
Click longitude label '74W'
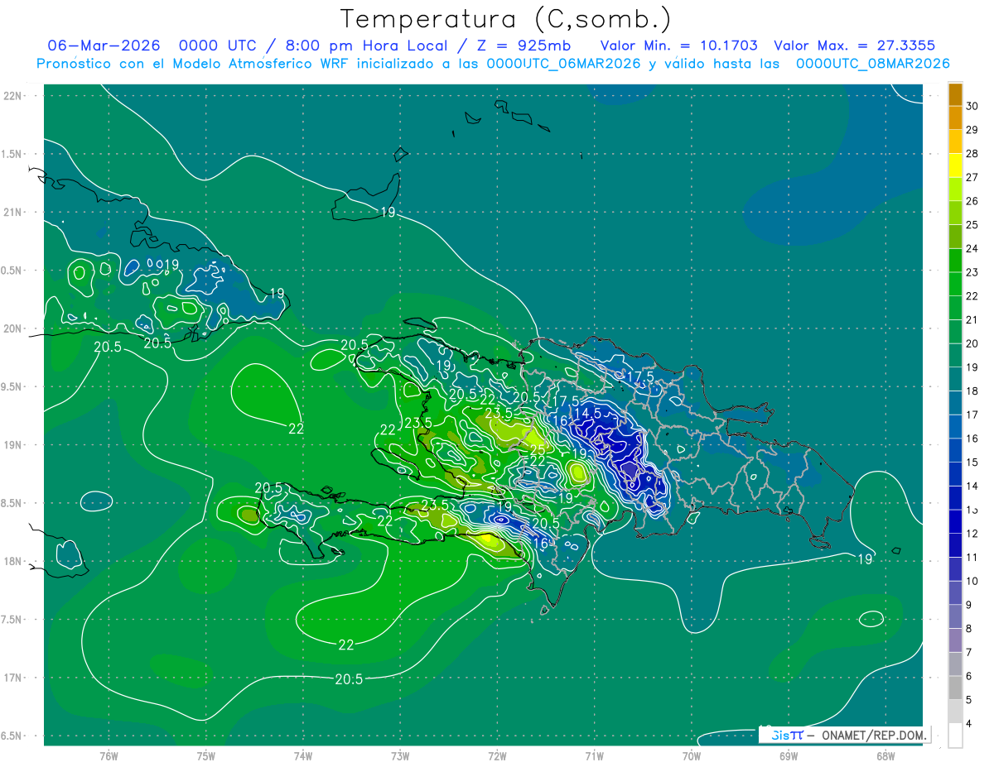tap(303, 756)
